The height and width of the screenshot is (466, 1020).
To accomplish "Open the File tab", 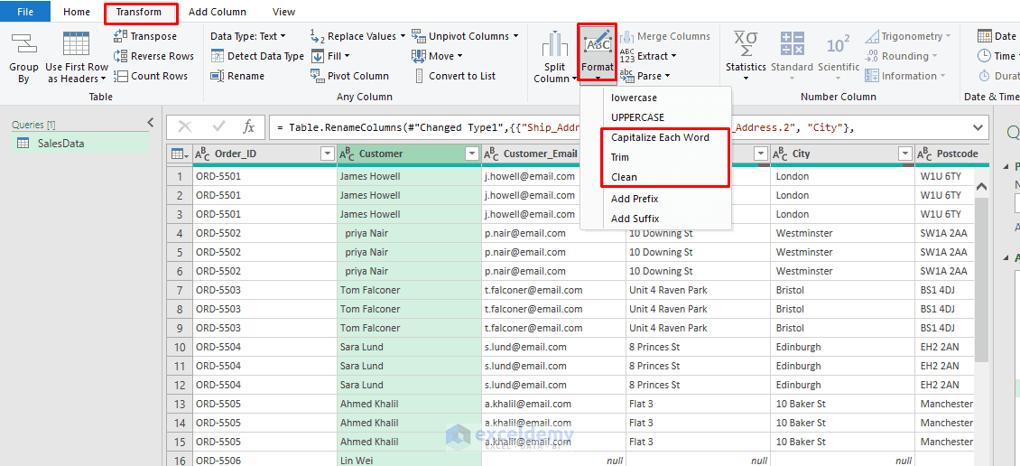I will click(25, 12).
